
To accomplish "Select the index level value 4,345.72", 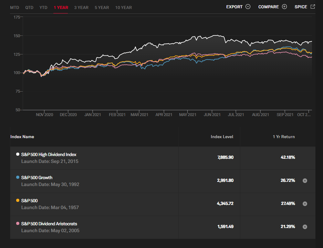I will pos(225,204).
